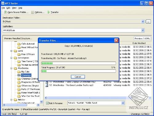The width and height of the screenshot is (154, 116).
Task: Select file 11 - Morcheeba - Public Displays
Action: (72, 82)
